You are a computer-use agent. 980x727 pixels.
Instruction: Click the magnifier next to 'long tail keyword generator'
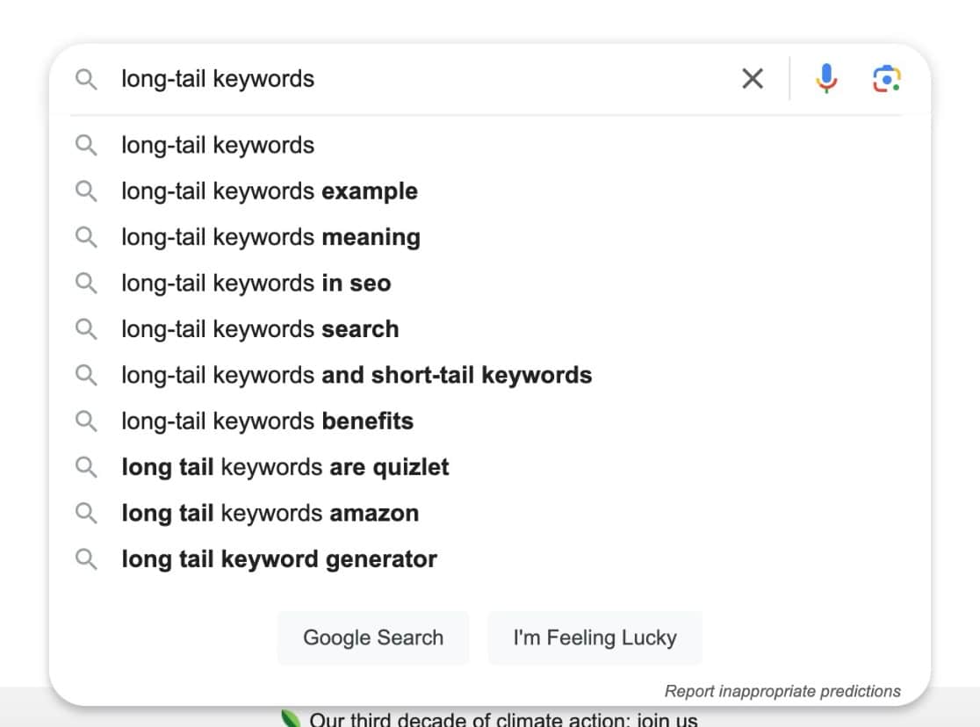coord(86,558)
